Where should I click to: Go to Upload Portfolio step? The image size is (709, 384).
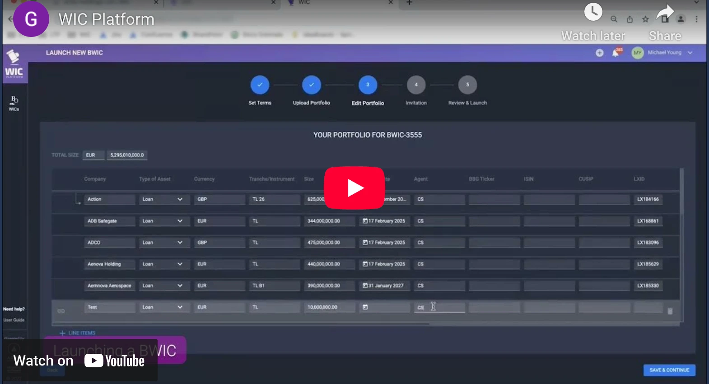[x=312, y=85]
